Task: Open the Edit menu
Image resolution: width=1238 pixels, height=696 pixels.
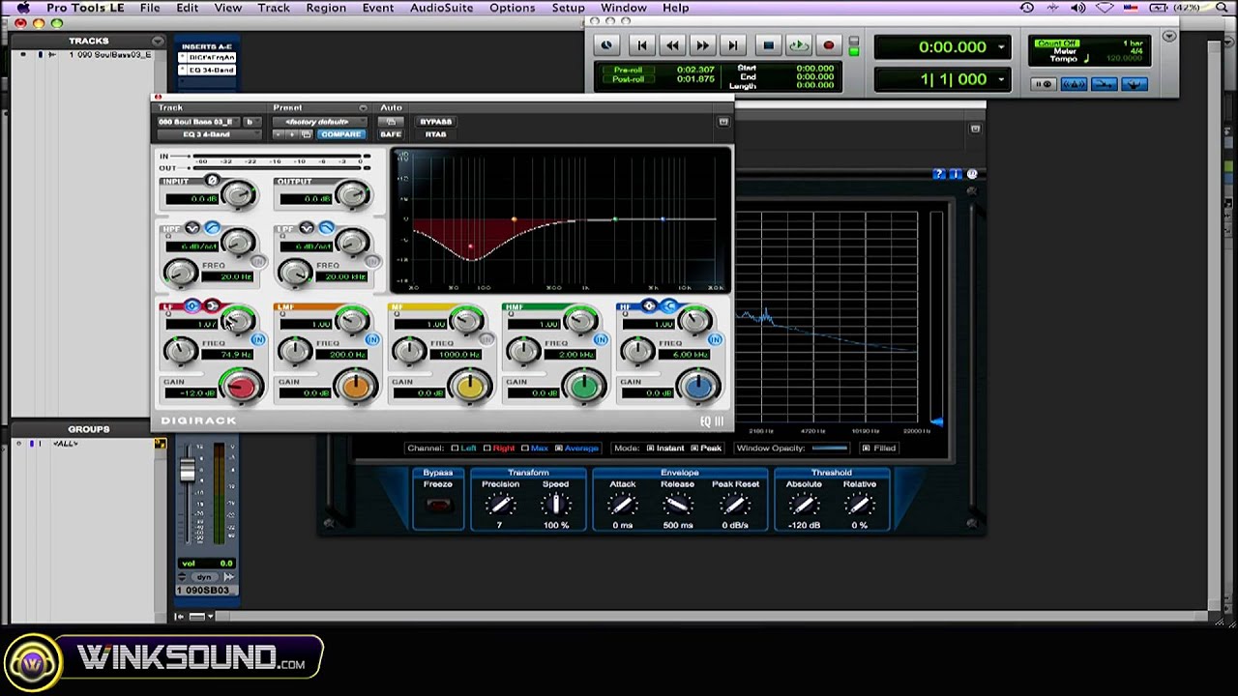Action: pos(187,8)
